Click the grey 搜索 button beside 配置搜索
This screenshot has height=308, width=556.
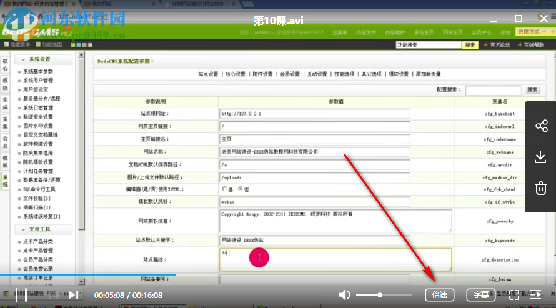coord(532,90)
